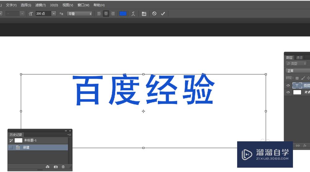Expand the font size dropdown arrow

click(x=54, y=14)
